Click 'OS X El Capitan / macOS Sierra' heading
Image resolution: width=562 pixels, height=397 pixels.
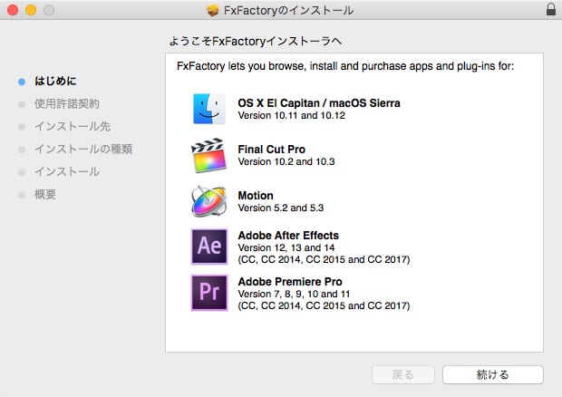tap(319, 103)
